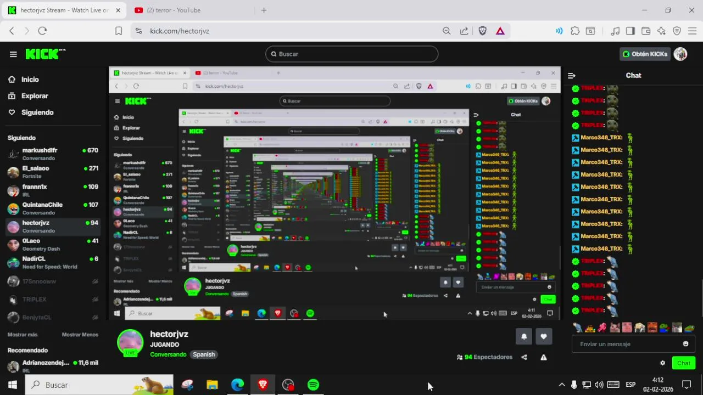This screenshot has height=395, width=703.
Task: Toggle follow heart for hectorjvz
Action: 544,337
